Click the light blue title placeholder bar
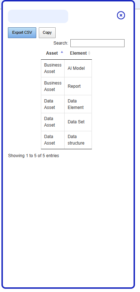The width and height of the screenshot is (140, 292). pos(38,17)
